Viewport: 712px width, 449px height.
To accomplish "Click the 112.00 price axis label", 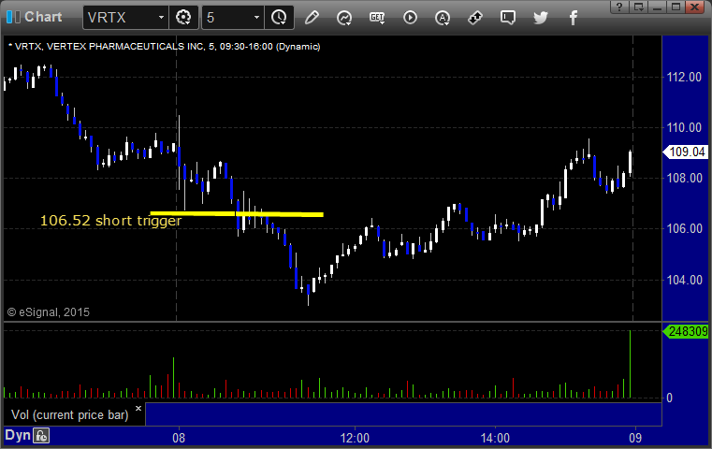I will point(684,78).
